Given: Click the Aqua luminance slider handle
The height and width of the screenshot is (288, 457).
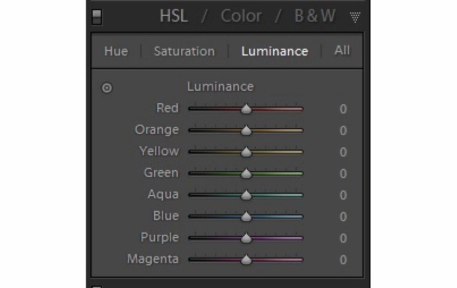Looking at the screenshot, I should (246, 195).
